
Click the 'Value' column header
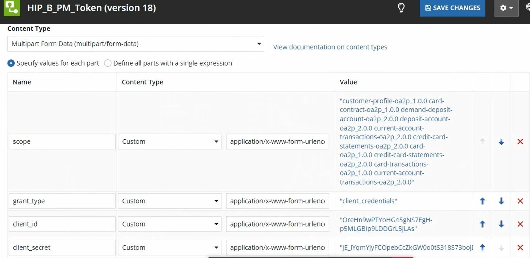point(348,82)
